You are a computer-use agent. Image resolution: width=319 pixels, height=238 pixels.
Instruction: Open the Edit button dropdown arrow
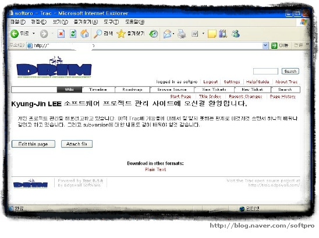[x=203, y=34]
